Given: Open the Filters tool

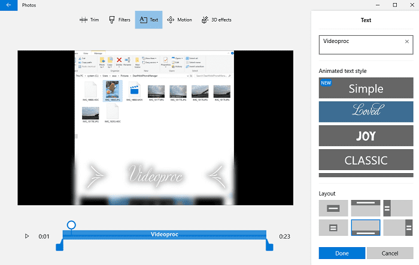Looking at the screenshot, I should (x=119, y=20).
